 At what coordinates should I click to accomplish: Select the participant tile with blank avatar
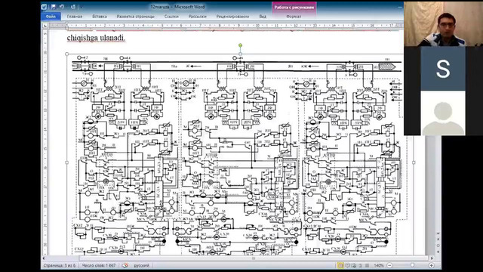pos(443,113)
